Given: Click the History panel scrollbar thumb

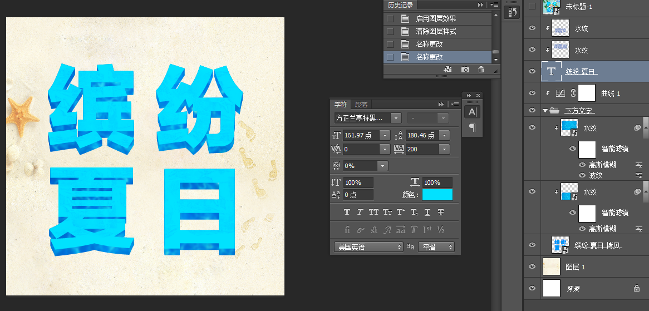Looking at the screenshot, I should (495, 52).
